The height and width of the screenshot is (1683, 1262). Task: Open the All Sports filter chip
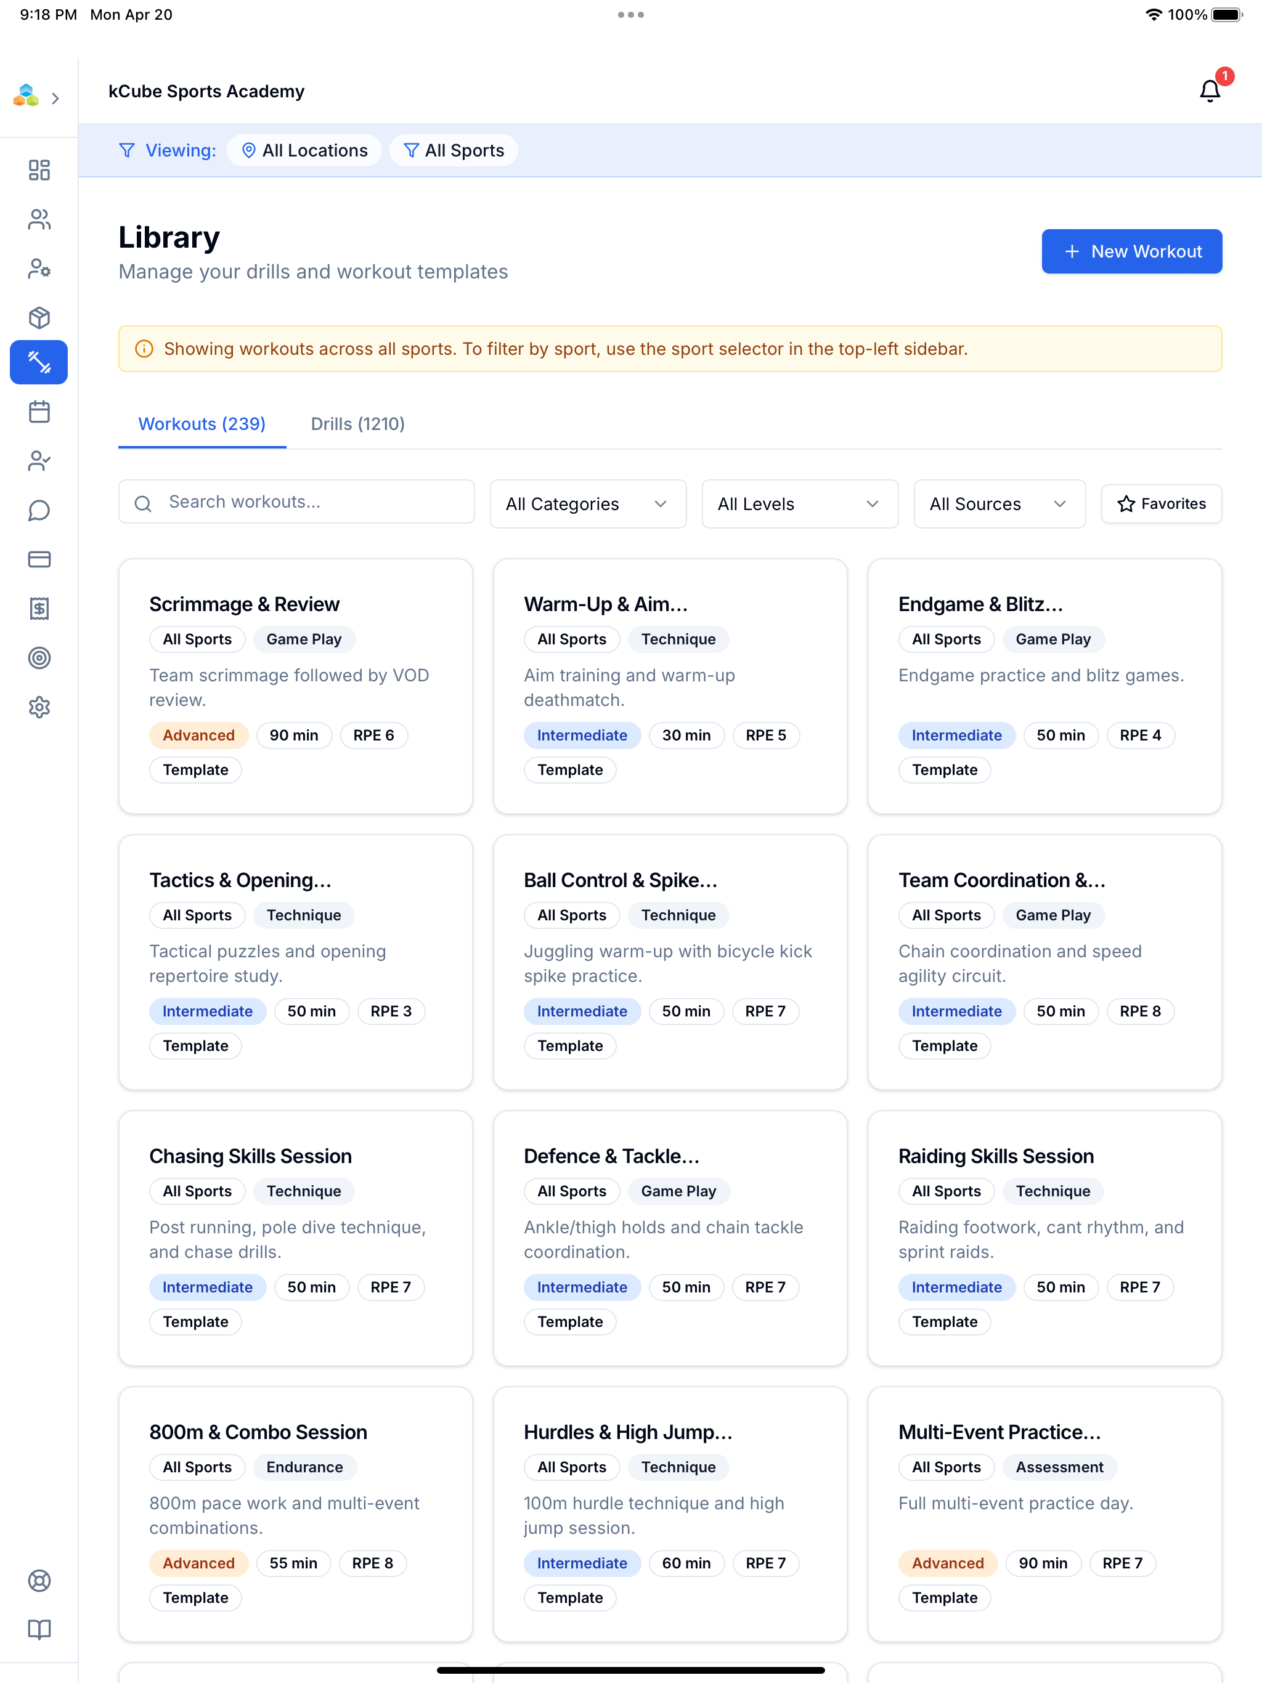(454, 151)
